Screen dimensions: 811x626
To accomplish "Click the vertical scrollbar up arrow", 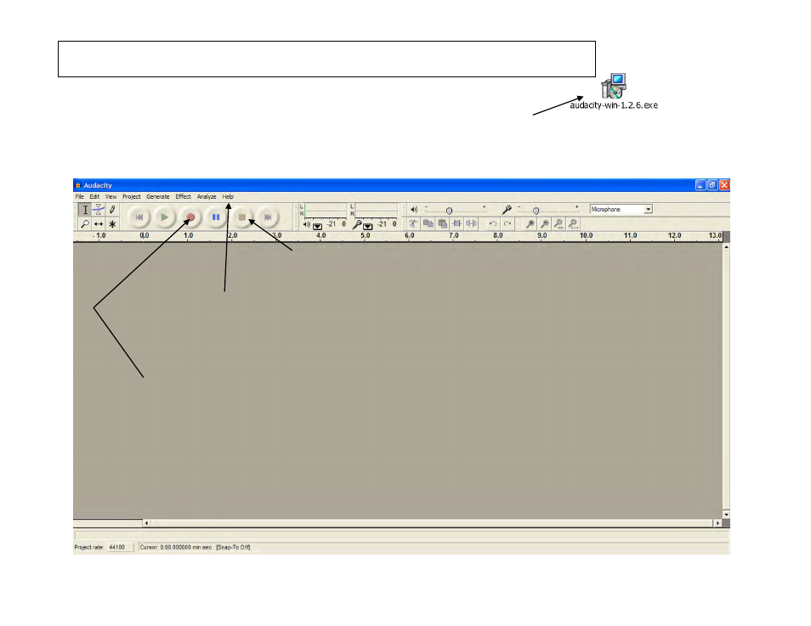I will 726,247.
